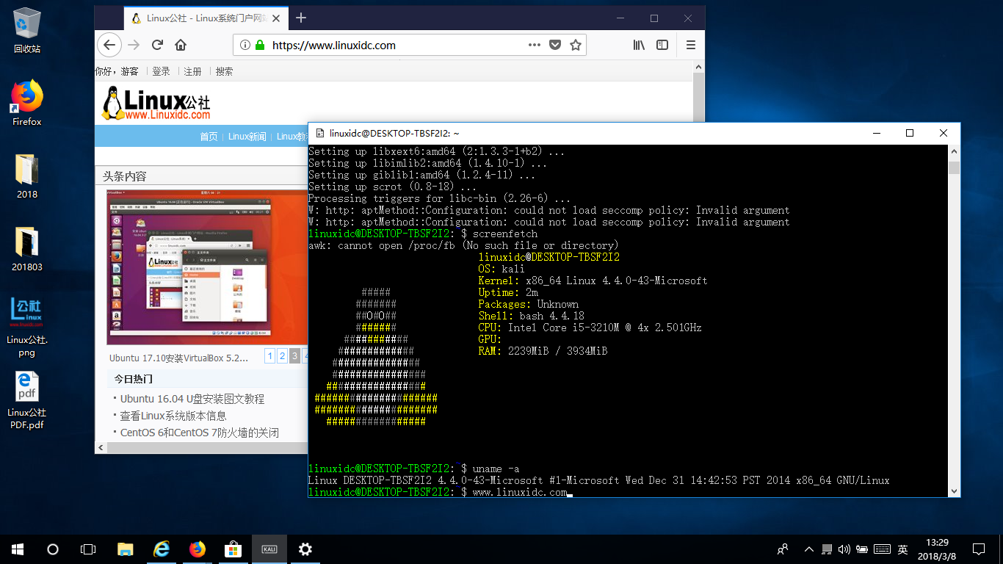
Task: Open Ubuntu 17.10安装VirtualBox article link
Action: (x=179, y=358)
